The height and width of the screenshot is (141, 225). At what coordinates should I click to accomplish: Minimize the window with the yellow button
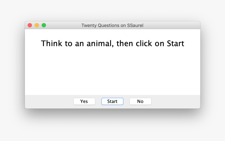point(37,25)
